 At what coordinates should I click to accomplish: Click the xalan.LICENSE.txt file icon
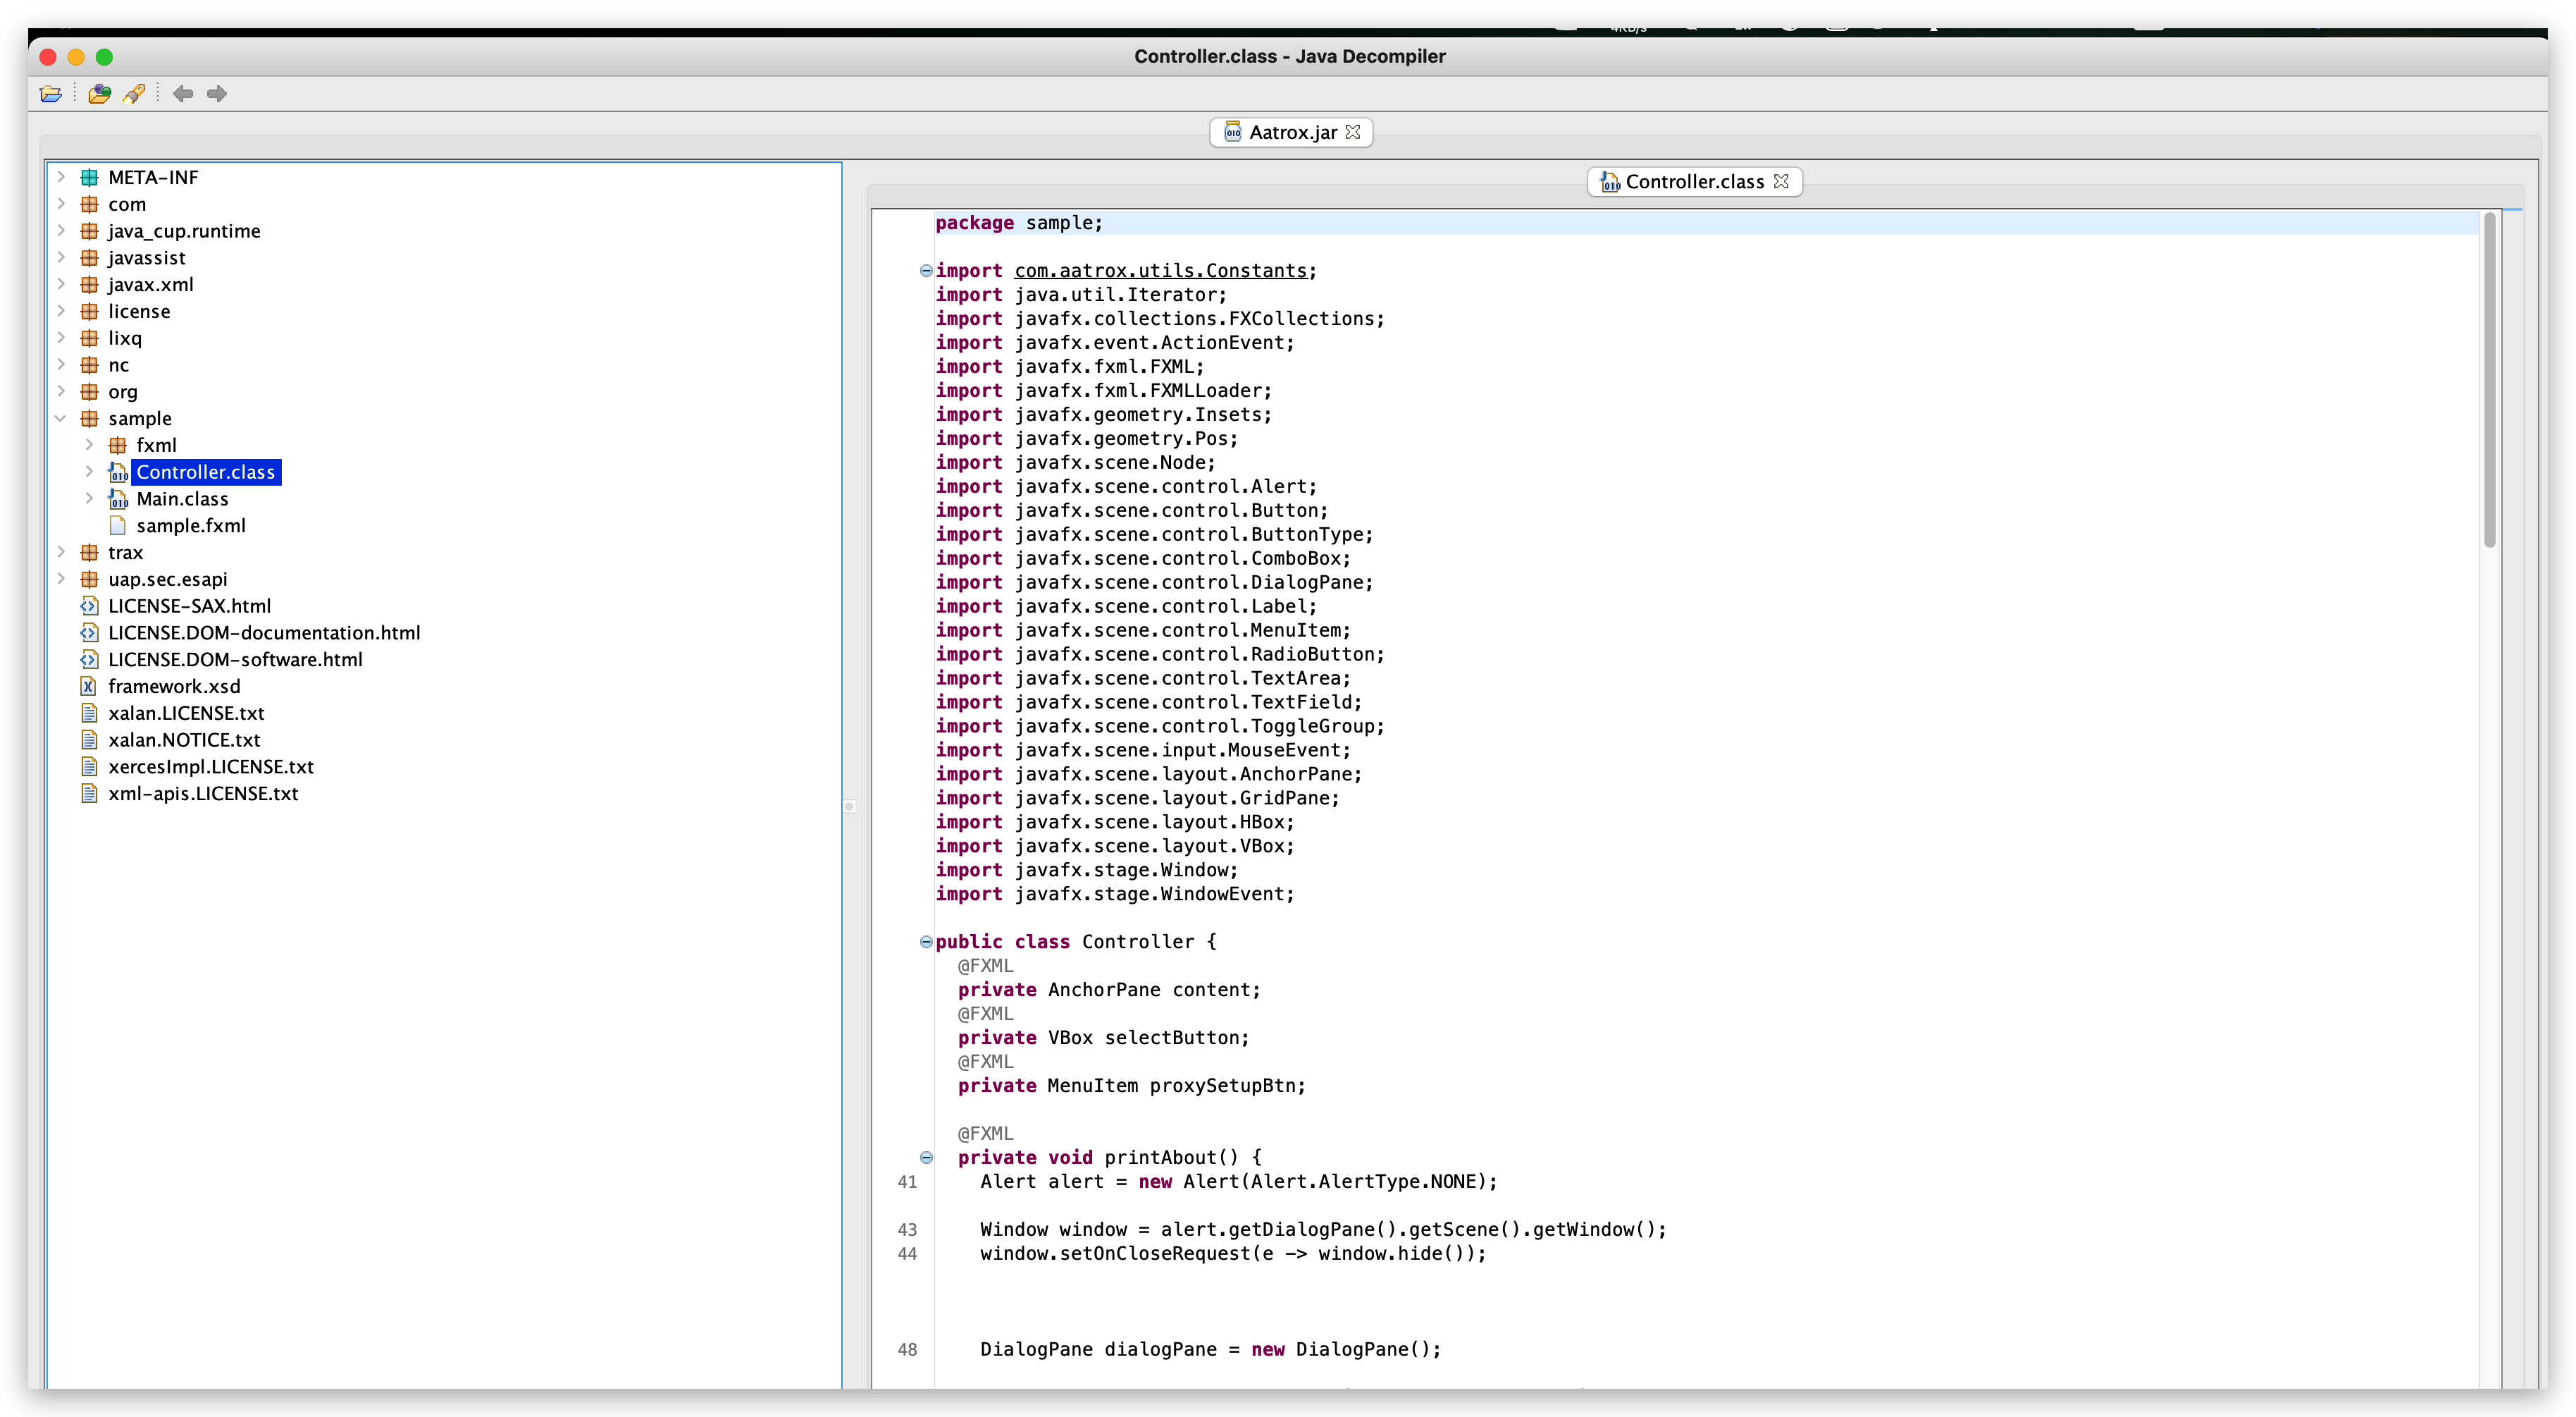(x=89, y=713)
